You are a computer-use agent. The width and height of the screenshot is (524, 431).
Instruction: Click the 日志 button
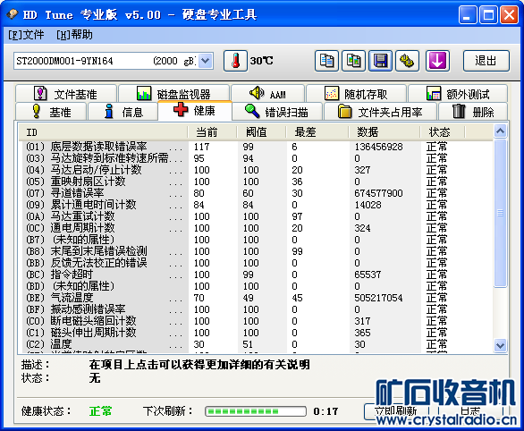470,411
